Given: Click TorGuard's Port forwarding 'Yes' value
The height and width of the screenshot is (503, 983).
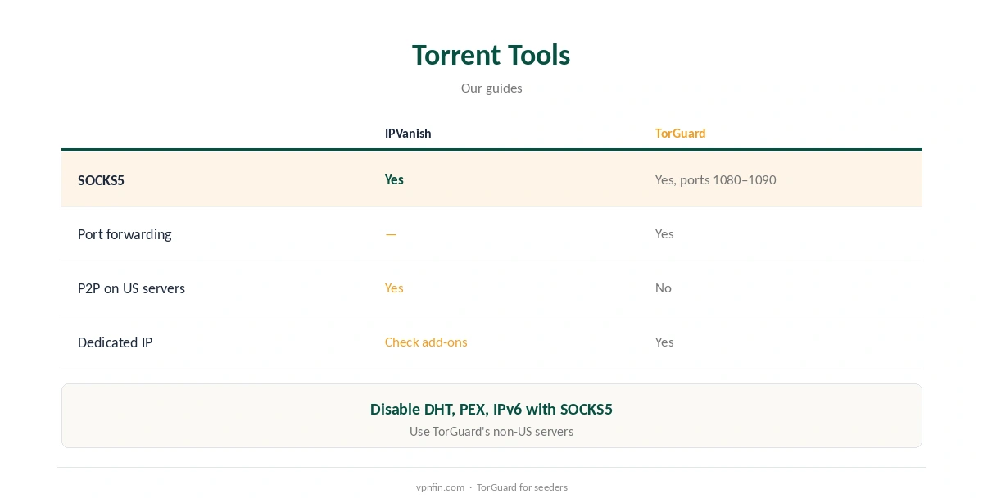Looking at the screenshot, I should [664, 234].
